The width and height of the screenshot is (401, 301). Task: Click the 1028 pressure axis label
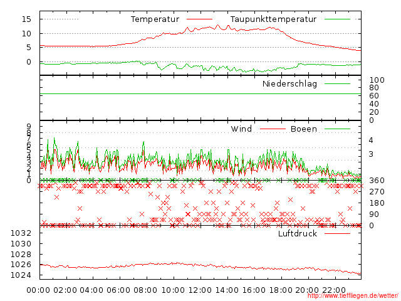pyautogui.click(x=21, y=254)
